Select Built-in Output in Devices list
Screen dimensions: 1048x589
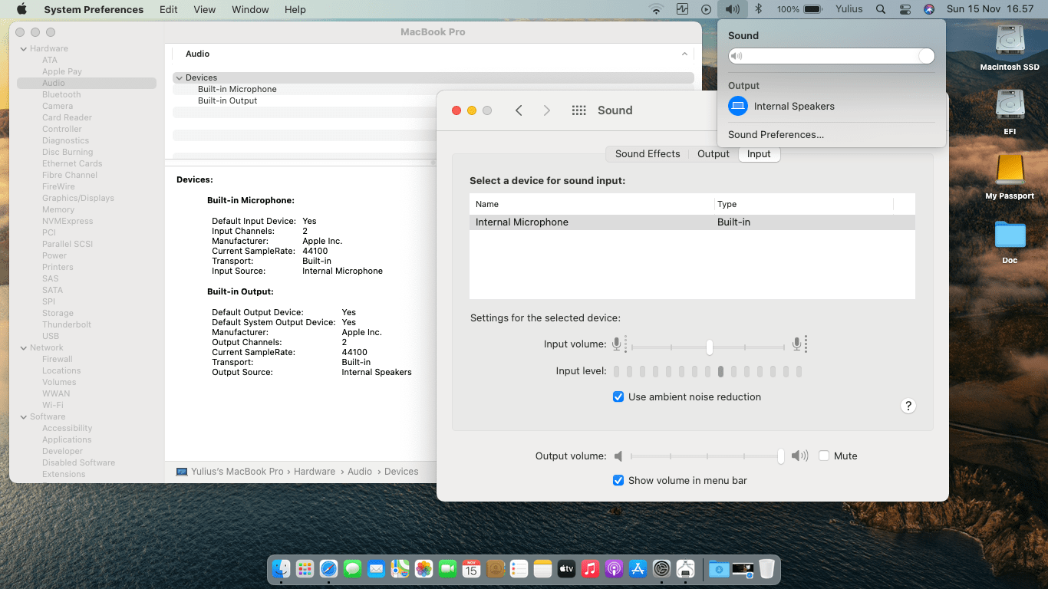point(228,101)
